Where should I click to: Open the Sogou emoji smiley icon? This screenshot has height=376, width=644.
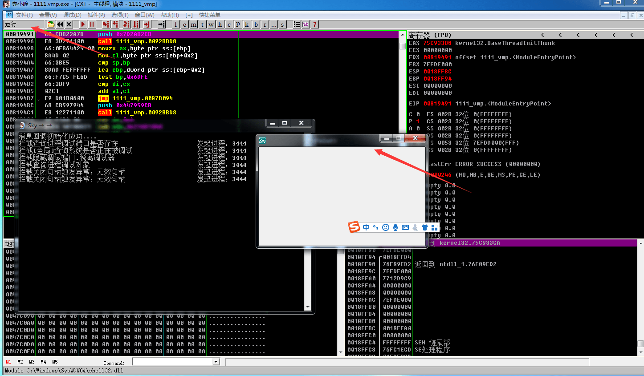coord(386,227)
